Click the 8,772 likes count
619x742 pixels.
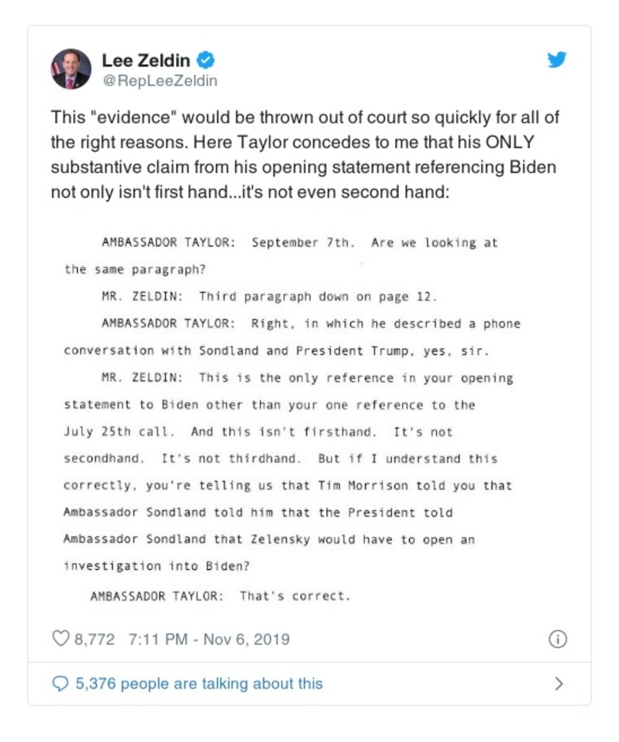pos(94,639)
